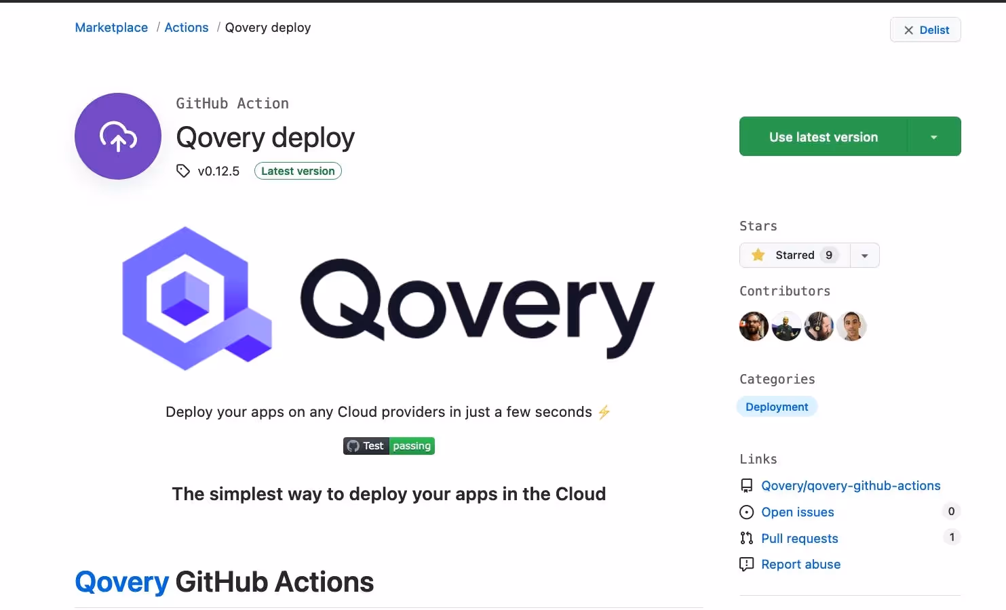Click the pull request icon beside Pull requests
The width and height of the screenshot is (1006, 610).
[x=746, y=537]
